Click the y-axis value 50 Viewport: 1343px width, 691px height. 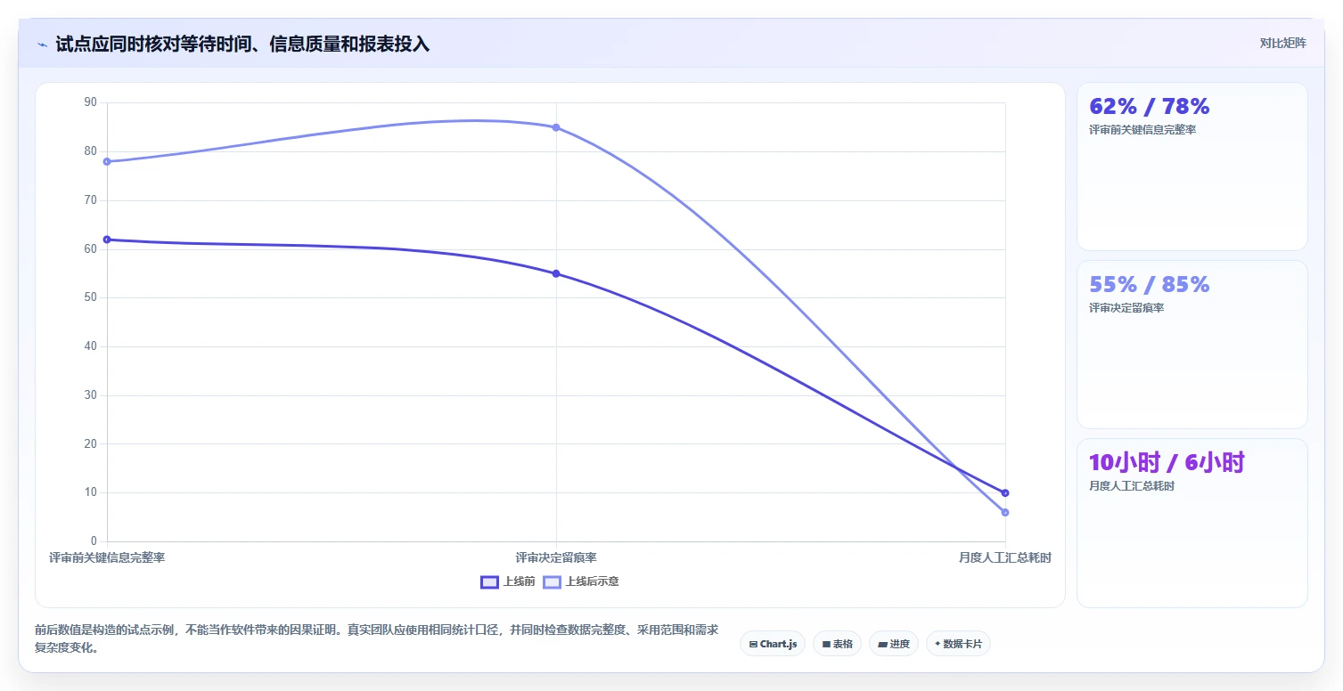pos(90,297)
